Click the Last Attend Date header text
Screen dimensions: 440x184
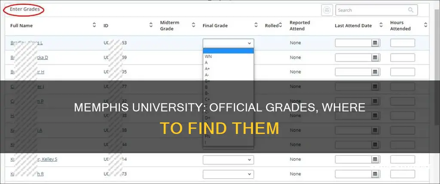353,25
